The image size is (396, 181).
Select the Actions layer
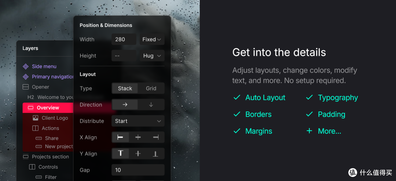click(50, 128)
